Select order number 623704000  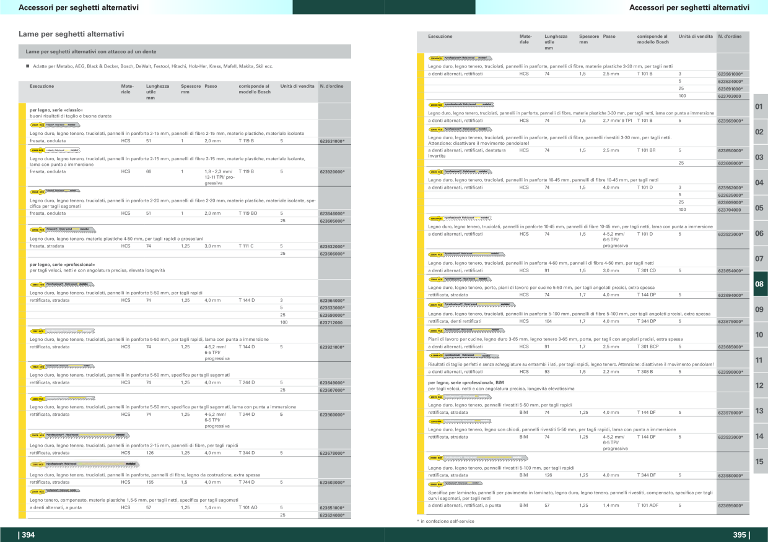(730, 210)
